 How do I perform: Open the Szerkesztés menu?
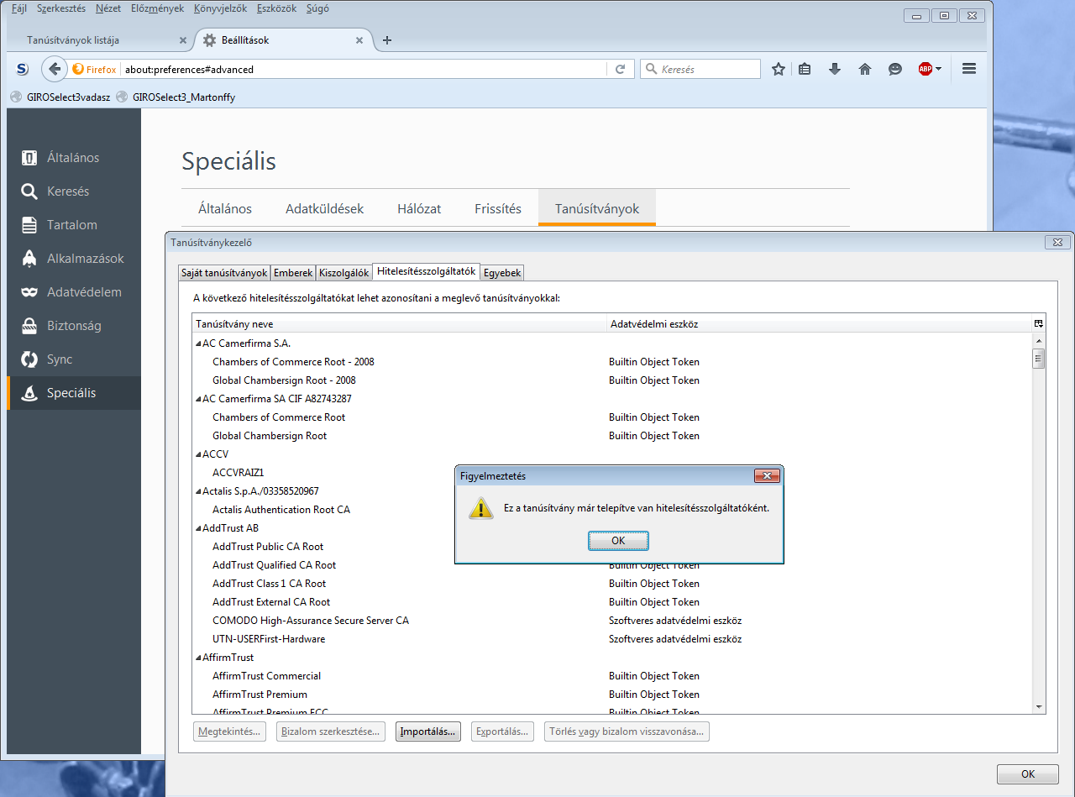tap(60, 9)
